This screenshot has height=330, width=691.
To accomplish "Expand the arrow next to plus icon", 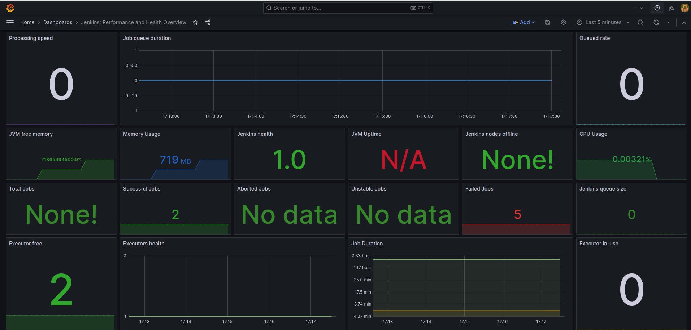I will 641,8.
